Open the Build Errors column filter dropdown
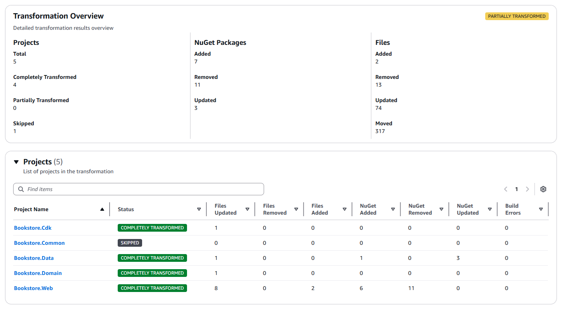 tap(541, 209)
